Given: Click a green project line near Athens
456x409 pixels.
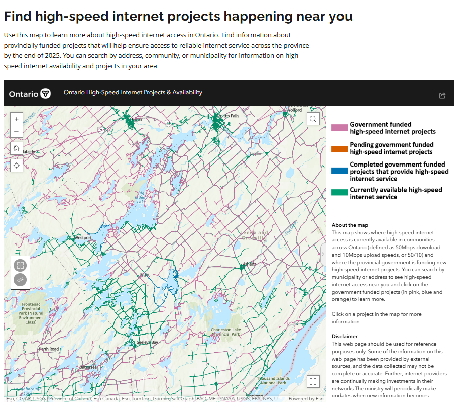Looking at the screenshot, I should [242, 267].
